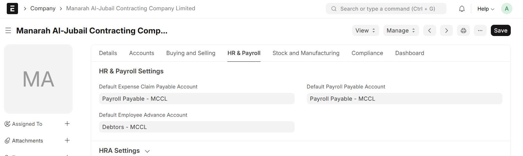Go to previous document arrow
The height and width of the screenshot is (156, 523).
pos(429,31)
